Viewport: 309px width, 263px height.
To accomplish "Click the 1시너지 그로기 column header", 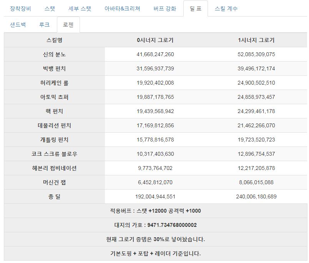I will 256,40.
